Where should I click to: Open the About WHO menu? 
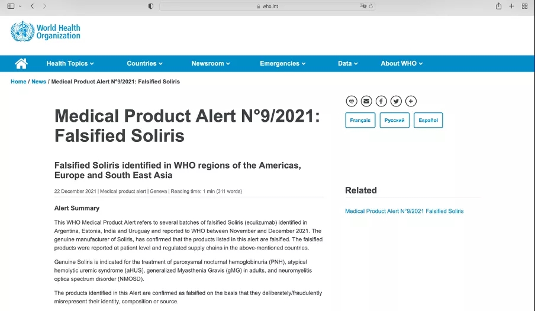402,63
